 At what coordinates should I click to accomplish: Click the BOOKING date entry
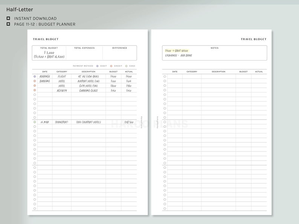tap(45, 81)
